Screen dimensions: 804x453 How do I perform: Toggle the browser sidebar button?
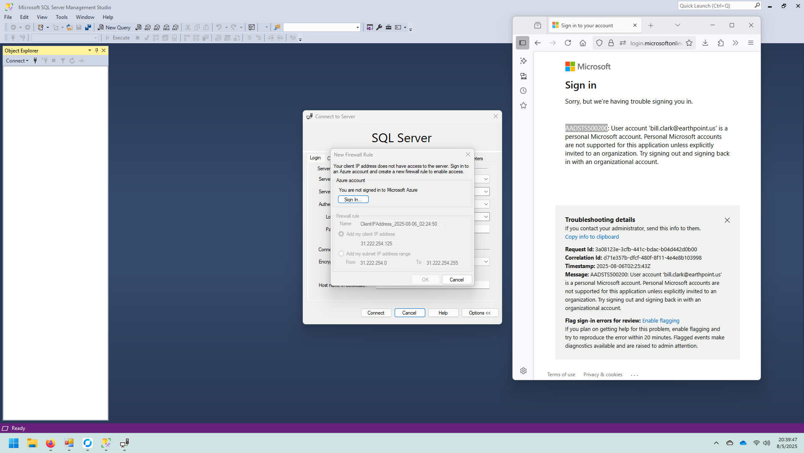pyautogui.click(x=523, y=43)
